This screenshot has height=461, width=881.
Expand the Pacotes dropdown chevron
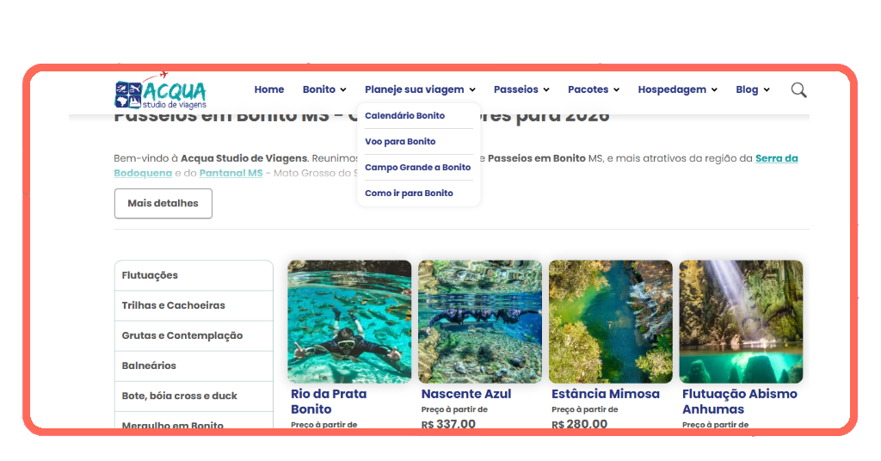(616, 89)
